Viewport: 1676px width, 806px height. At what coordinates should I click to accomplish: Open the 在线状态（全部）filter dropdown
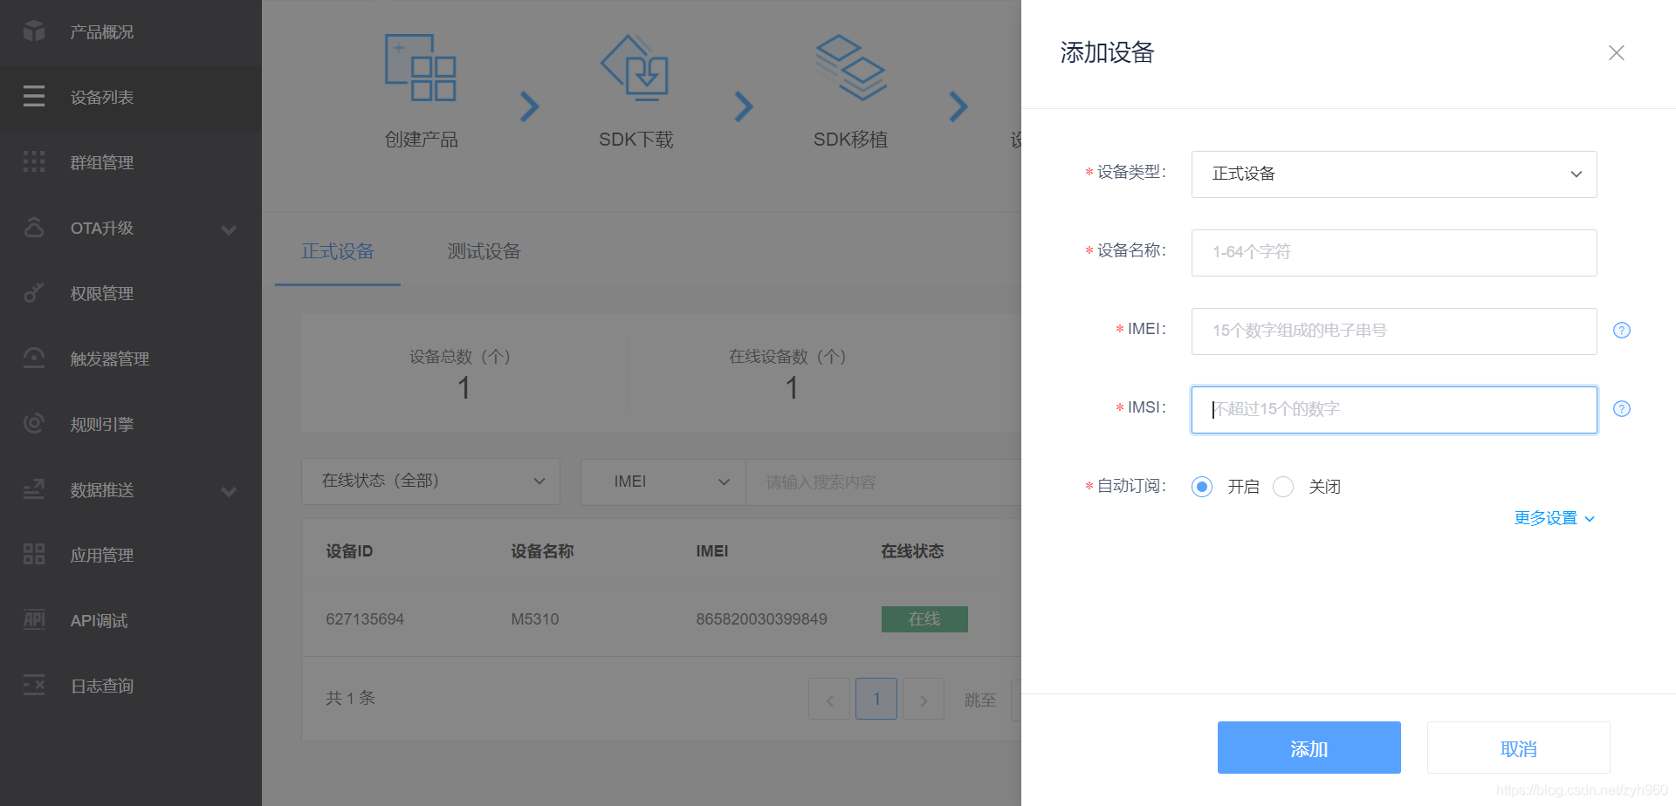tap(430, 482)
